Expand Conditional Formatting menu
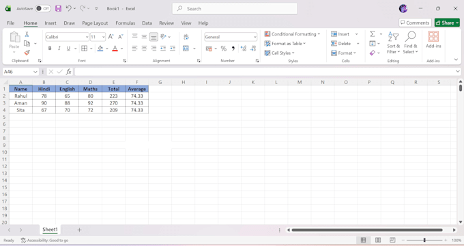This screenshot has height=246, width=464. 292,34
